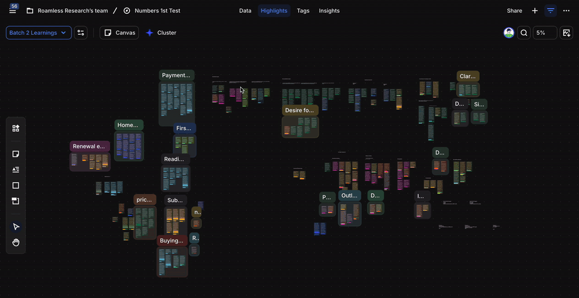Select the Sub... group label
579x298 pixels.
[x=175, y=200]
